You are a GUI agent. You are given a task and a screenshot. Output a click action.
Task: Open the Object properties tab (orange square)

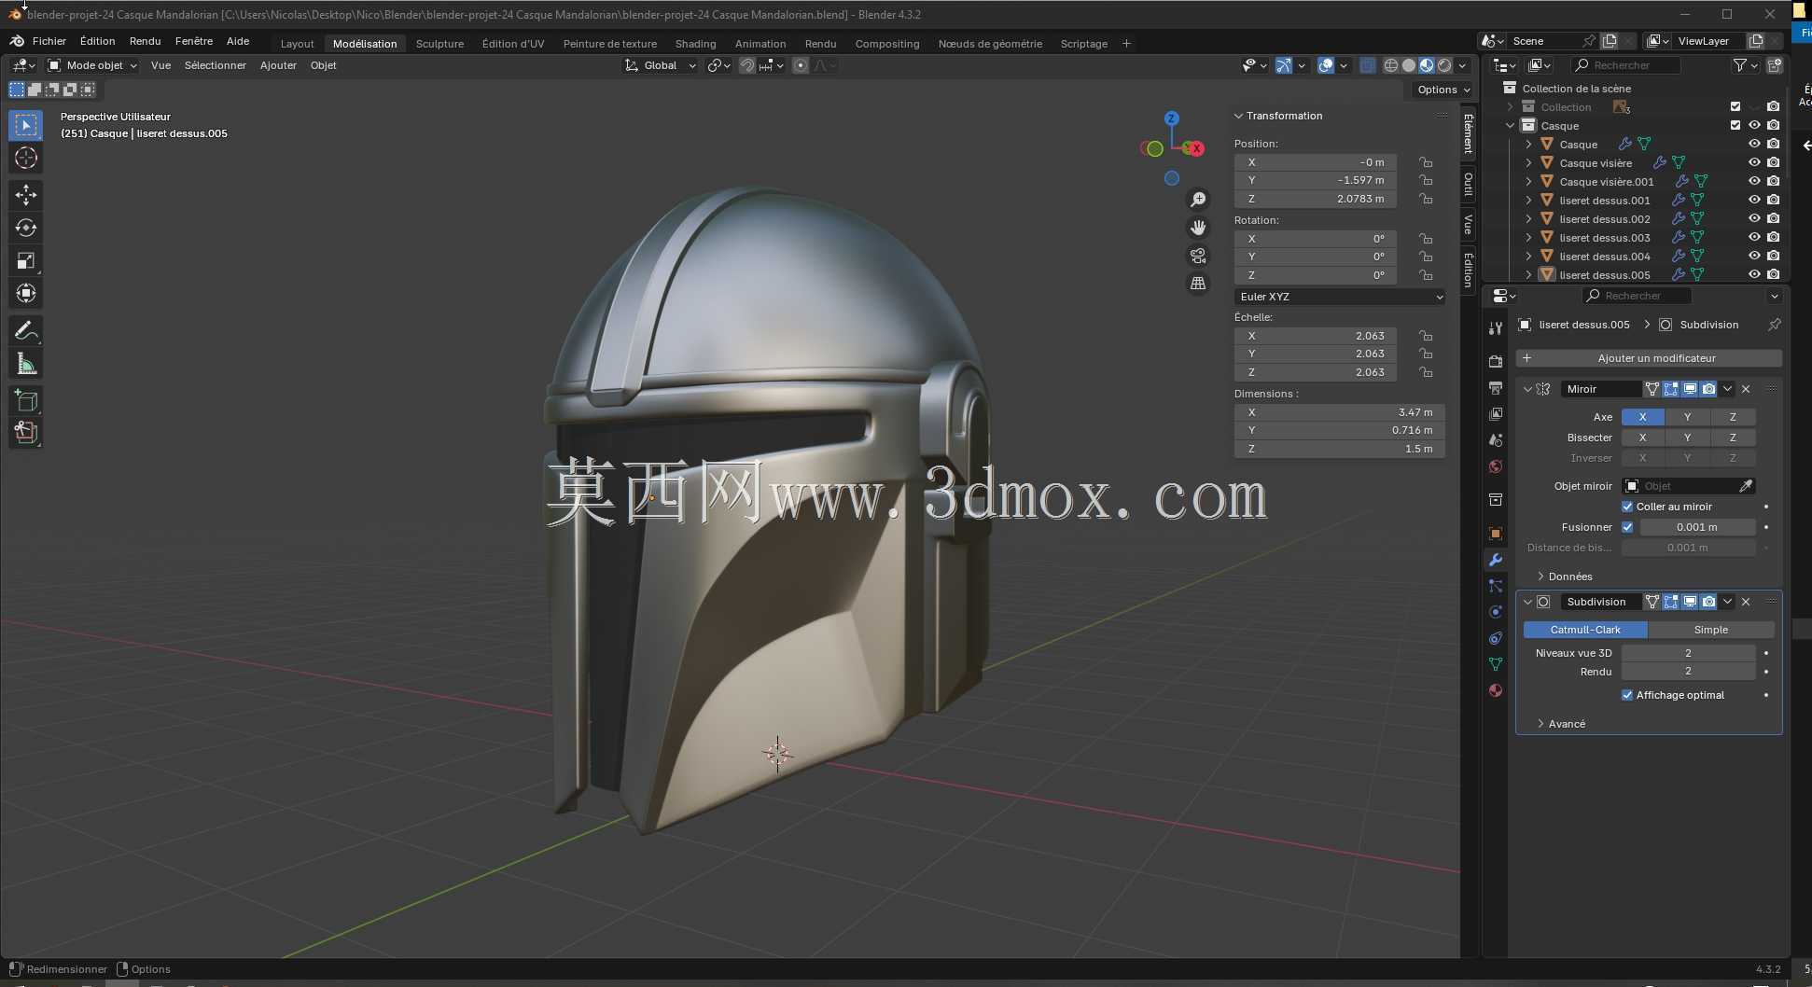pos(1496,534)
